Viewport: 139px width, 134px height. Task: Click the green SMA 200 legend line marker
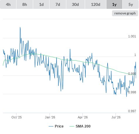click(x=72, y=126)
